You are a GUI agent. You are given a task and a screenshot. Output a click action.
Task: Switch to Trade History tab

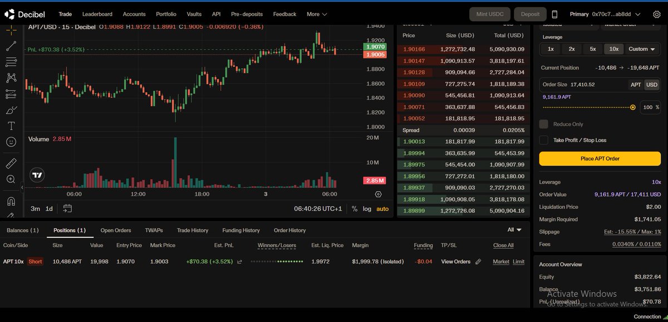pos(193,230)
